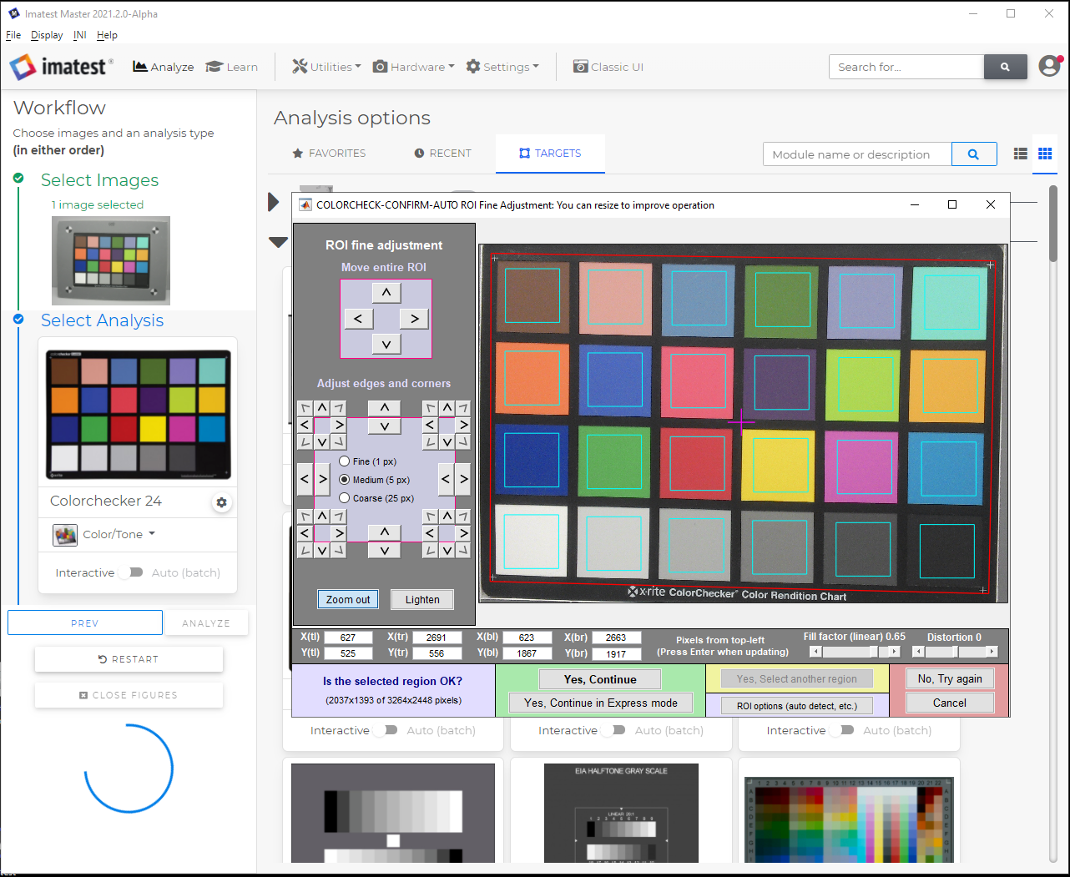Open Help menu
Screen dimensions: 1070x877
107,35
